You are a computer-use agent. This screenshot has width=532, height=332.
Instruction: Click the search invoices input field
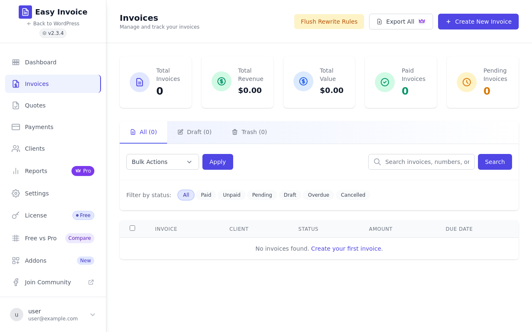tap(421, 162)
